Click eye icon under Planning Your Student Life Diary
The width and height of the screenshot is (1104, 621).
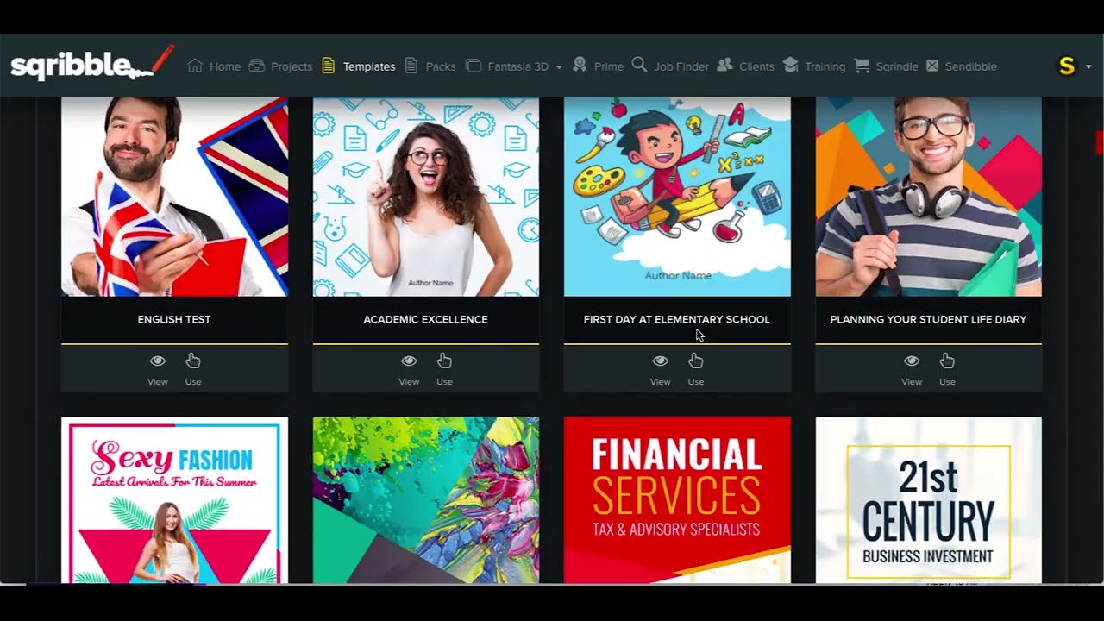click(912, 361)
